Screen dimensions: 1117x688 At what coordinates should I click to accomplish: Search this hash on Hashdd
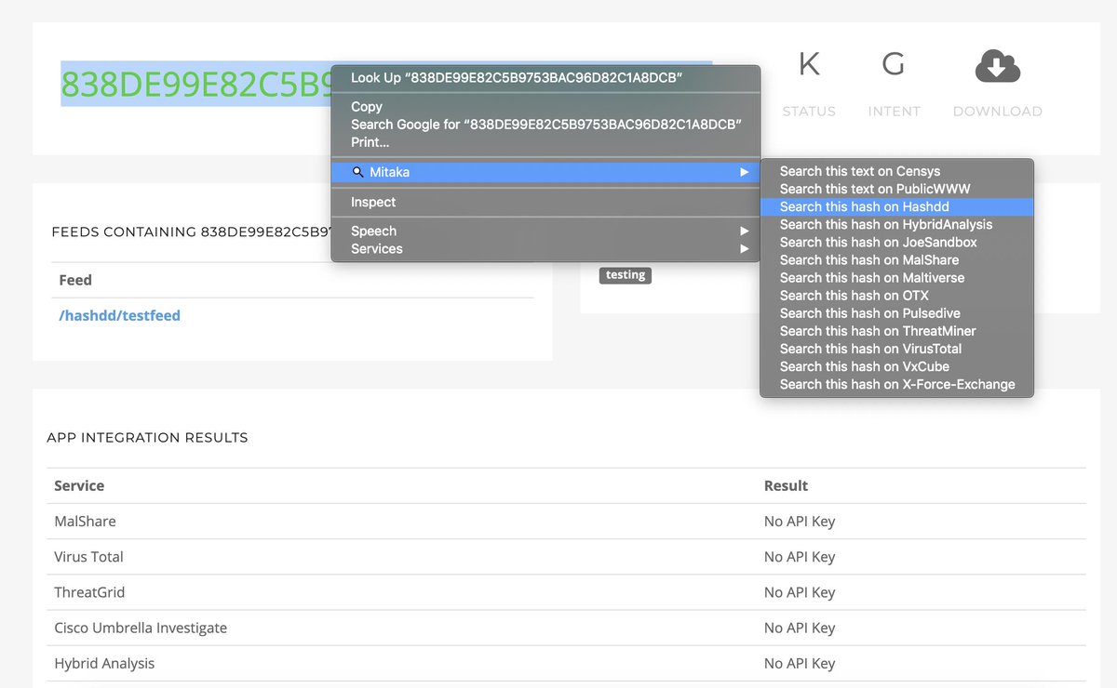896,206
